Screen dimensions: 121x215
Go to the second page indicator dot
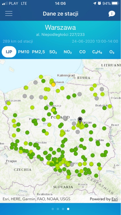coord(58,209)
